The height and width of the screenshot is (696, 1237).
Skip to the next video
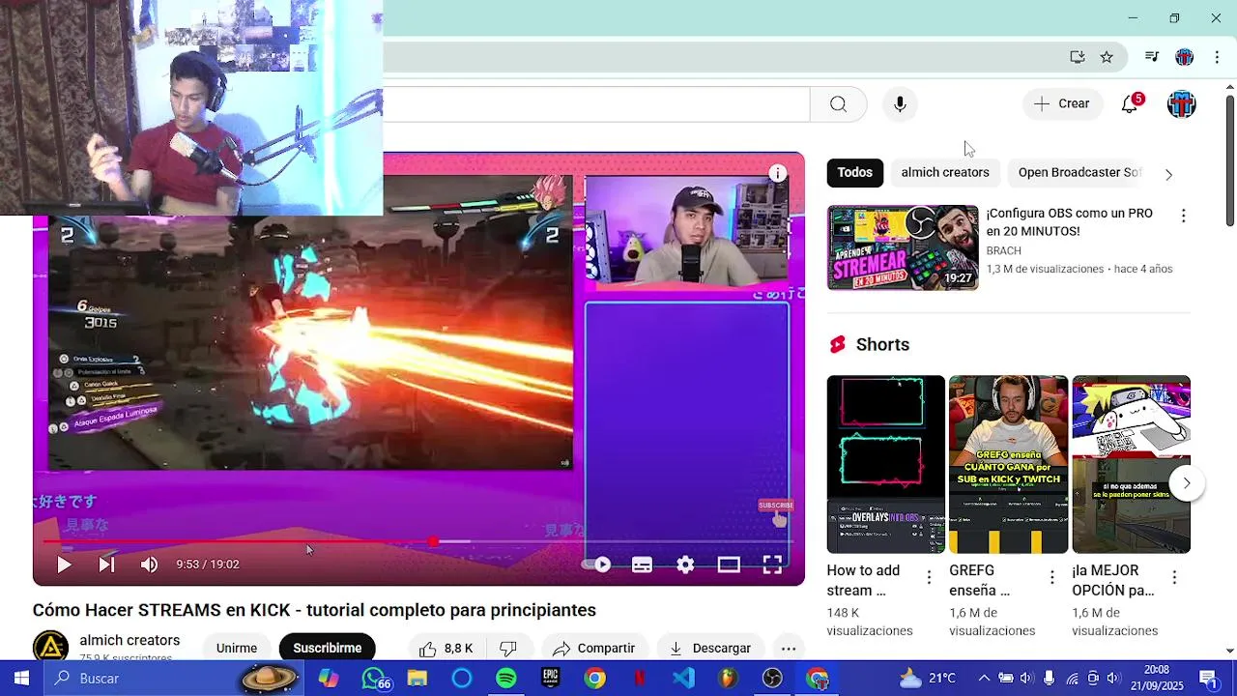click(106, 565)
